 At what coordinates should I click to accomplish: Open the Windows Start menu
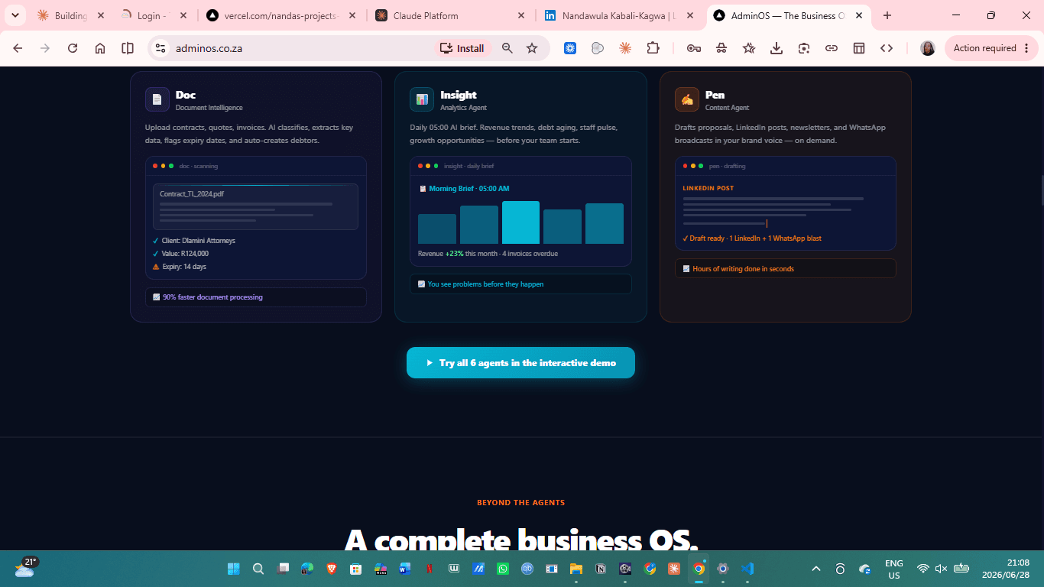pos(234,569)
